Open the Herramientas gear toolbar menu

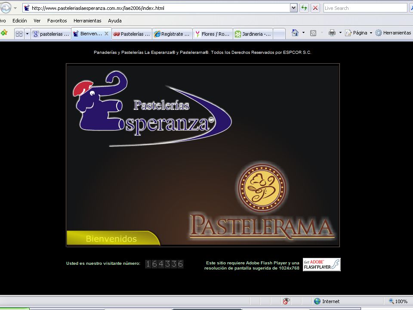pos(393,33)
